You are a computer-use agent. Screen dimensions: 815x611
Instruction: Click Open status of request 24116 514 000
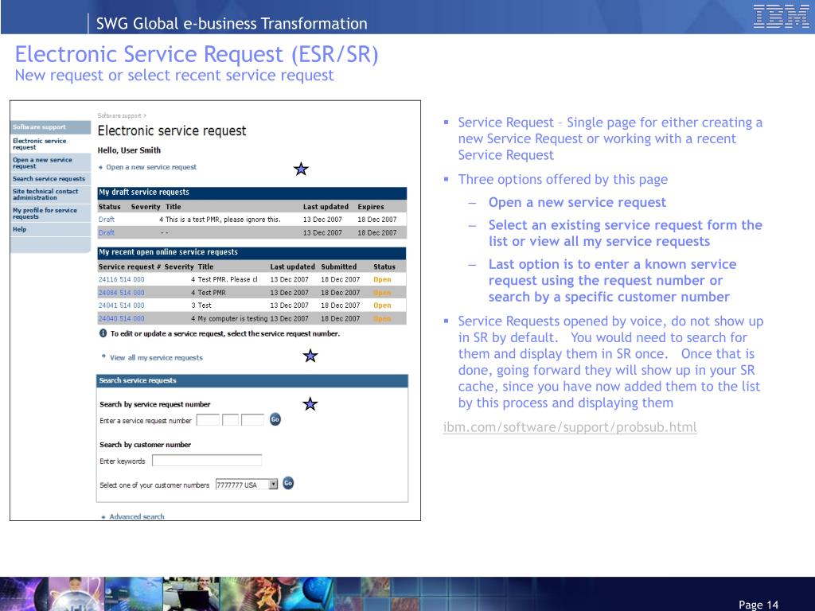coord(382,279)
